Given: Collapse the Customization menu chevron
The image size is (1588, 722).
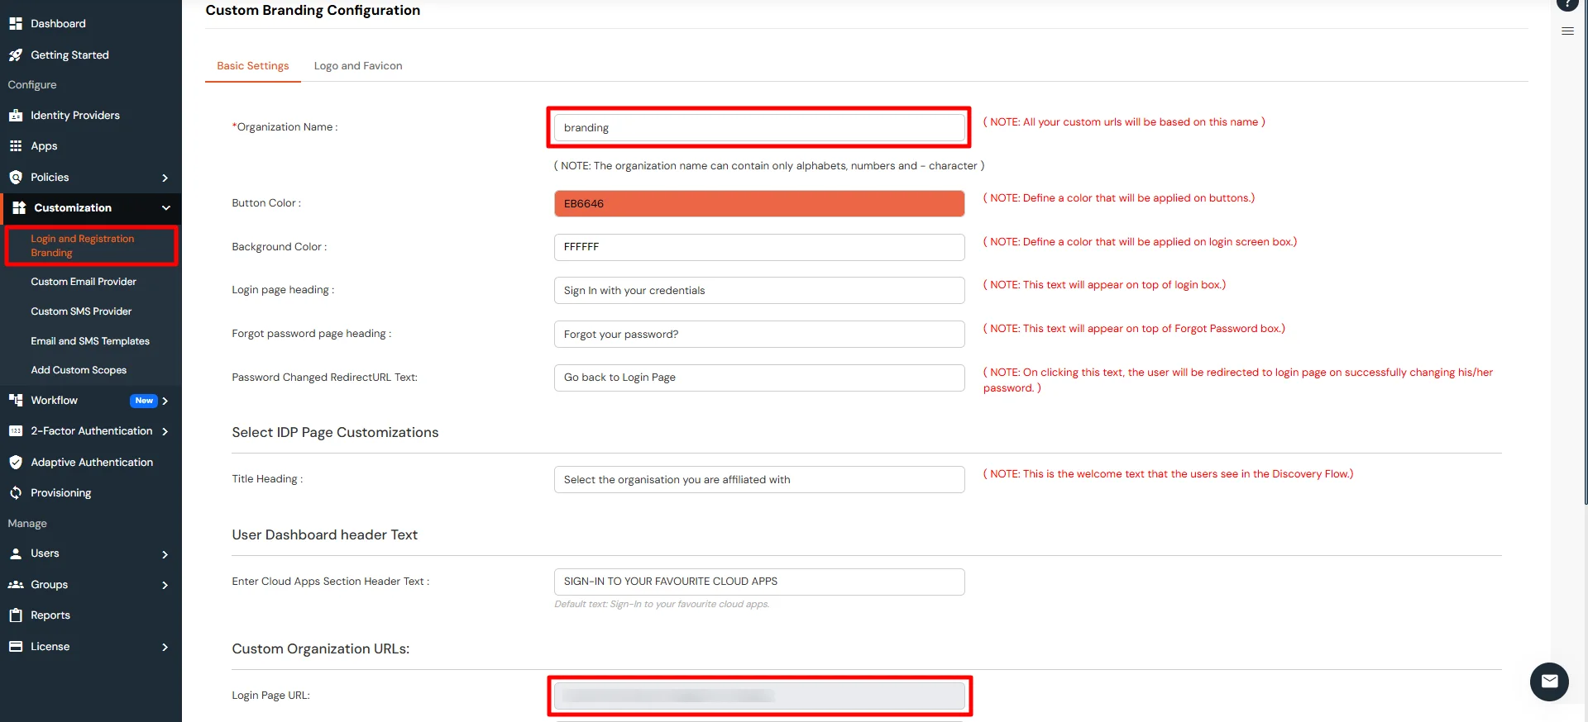Looking at the screenshot, I should click(165, 208).
